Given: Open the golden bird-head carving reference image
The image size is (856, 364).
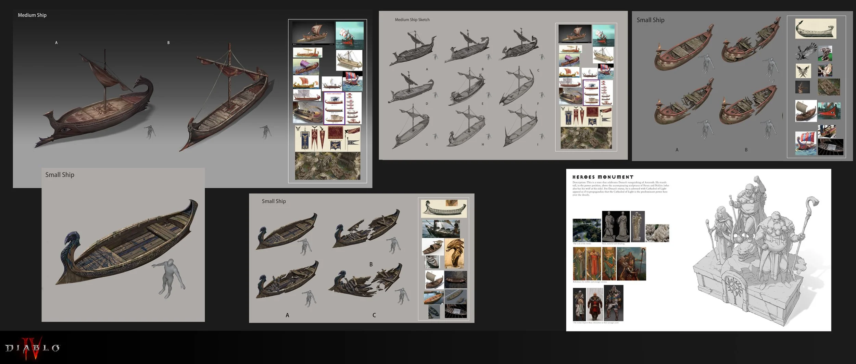Looking at the screenshot, I should click(454, 253).
